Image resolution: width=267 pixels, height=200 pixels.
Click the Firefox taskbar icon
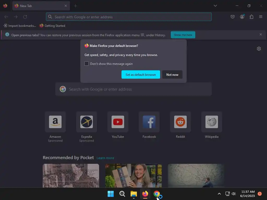[145, 194]
